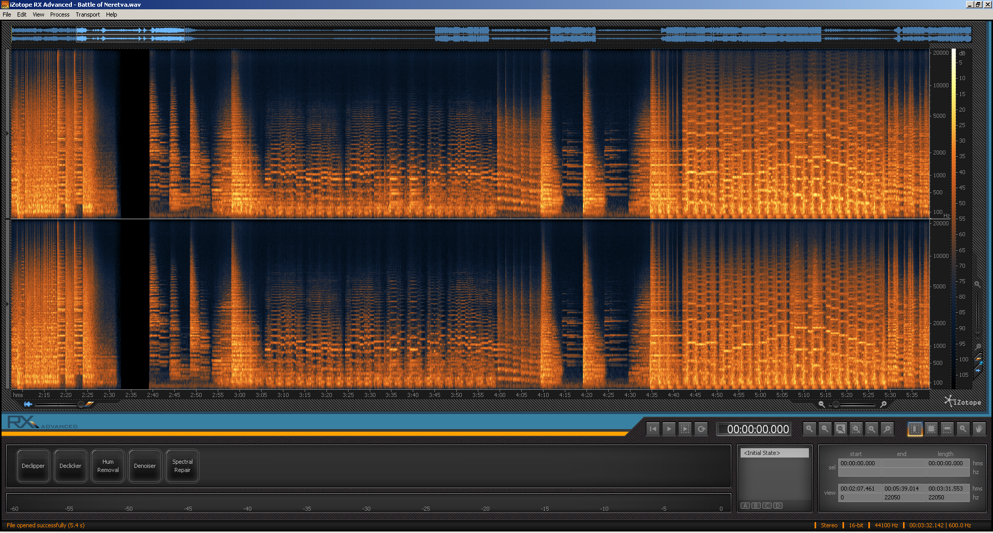Click history snapshot button A
Image resolution: width=993 pixels, height=533 pixels.
click(x=745, y=506)
